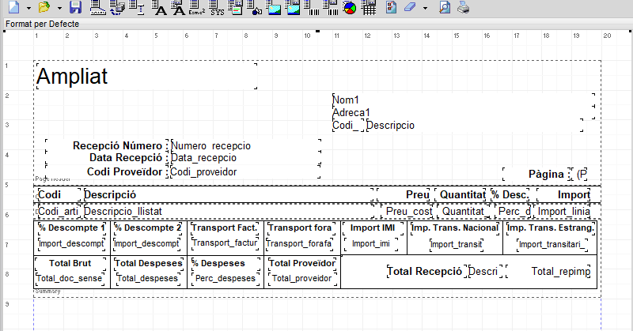Select 'Imp. Trans. Nacional' label
The image size is (633, 331).
[x=455, y=228]
